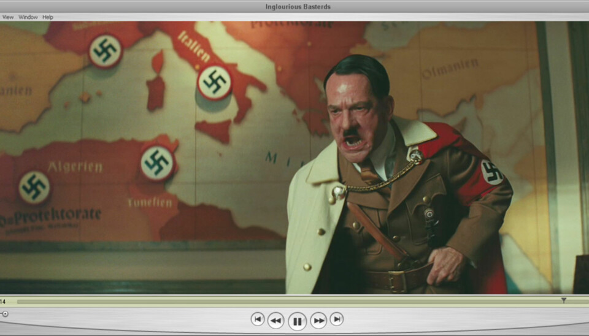This screenshot has width=589, height=336.
Task: Click the Inglourious Basterds title bar
Action: [294, 6]
